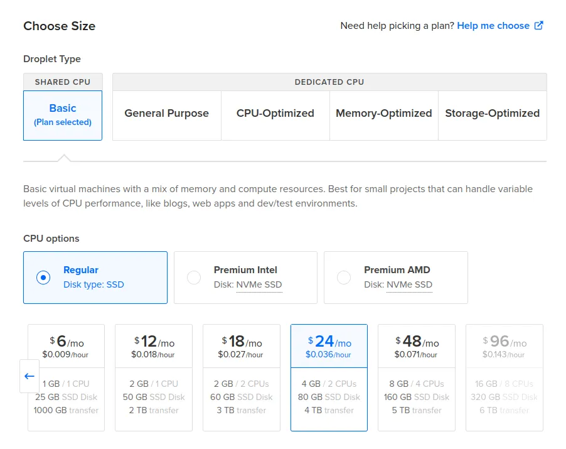Click the Choose Size heading
This screenshot has height=449, width=566.
(x=59, y=26)
